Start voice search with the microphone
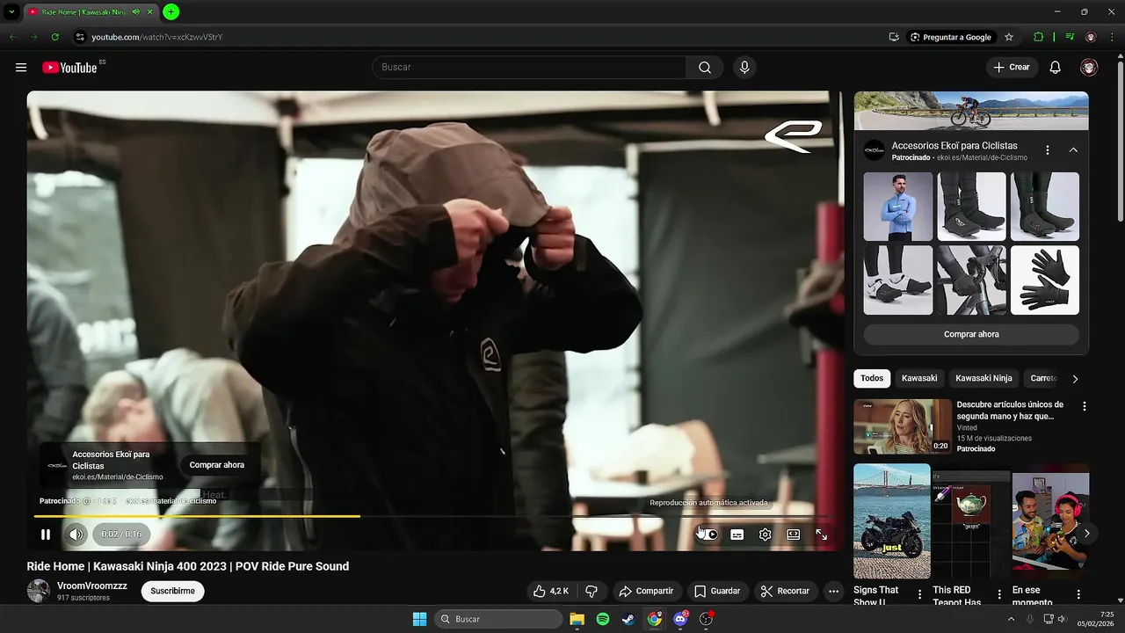Image resolution: width=1125 pixels, height=633 pixels. pyautogui.click(x=744, y=68)
